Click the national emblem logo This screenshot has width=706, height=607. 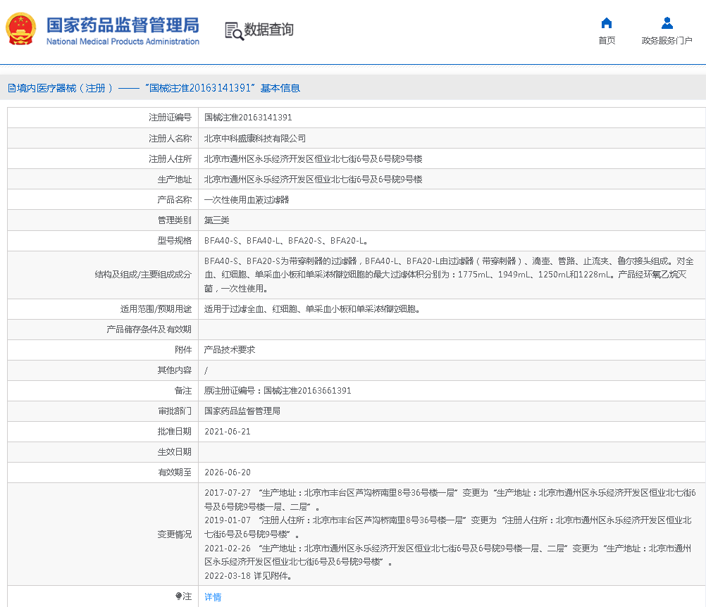(23, 29)
